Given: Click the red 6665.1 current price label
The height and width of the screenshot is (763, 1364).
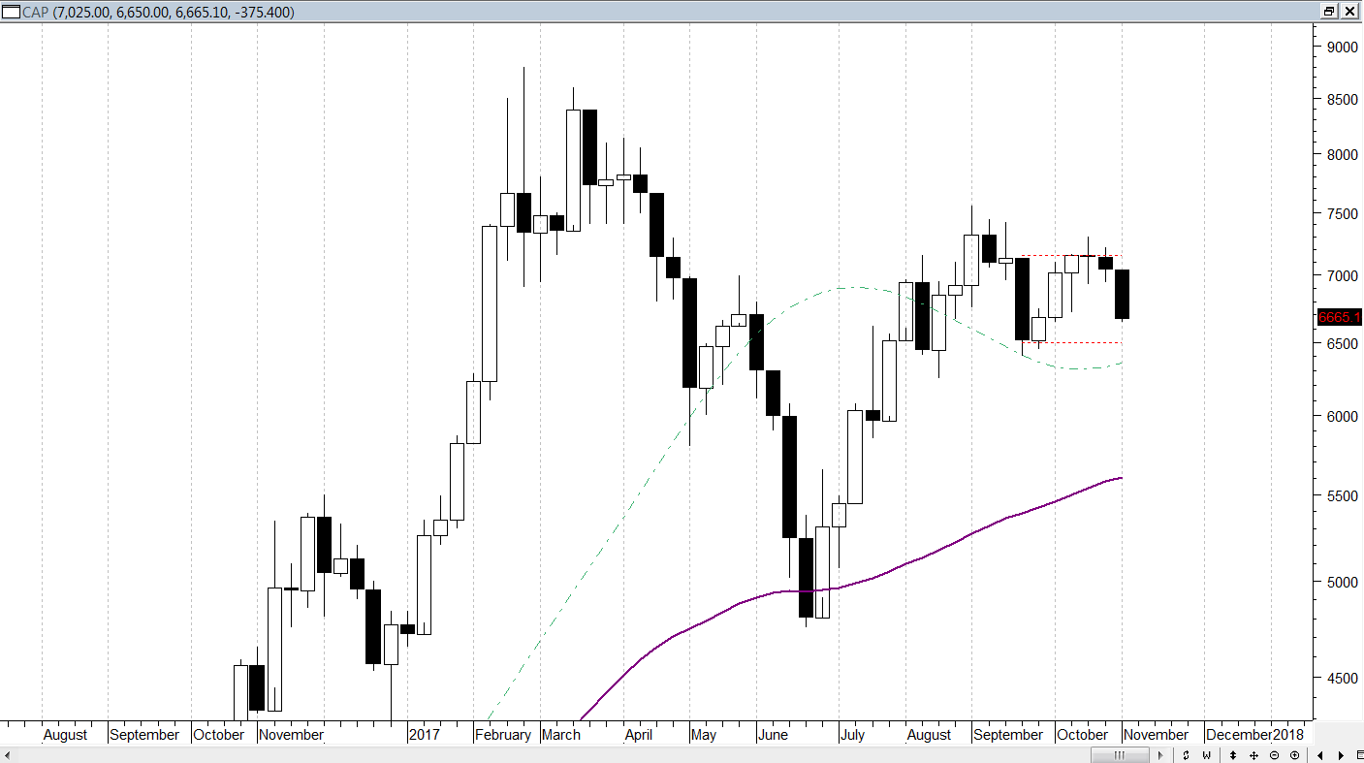Looking at the screenshot, I should coord(1339,317).
